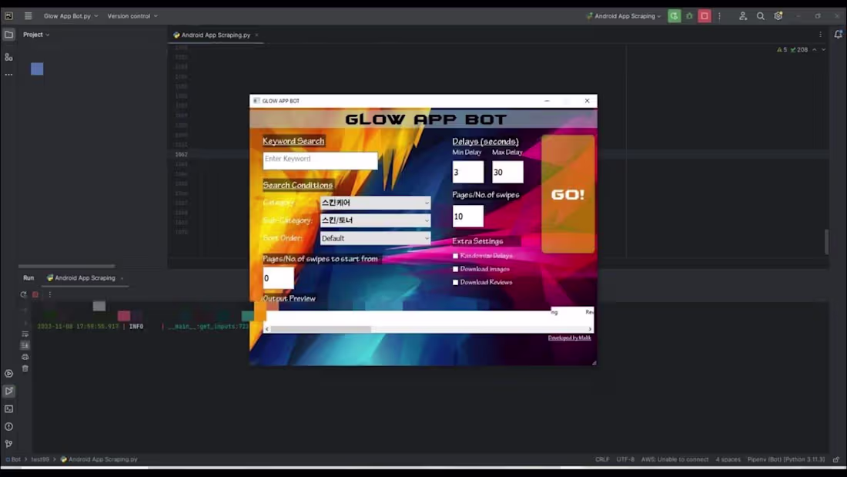Click the print icon in Run console gutter

click(x=25, y=357)
